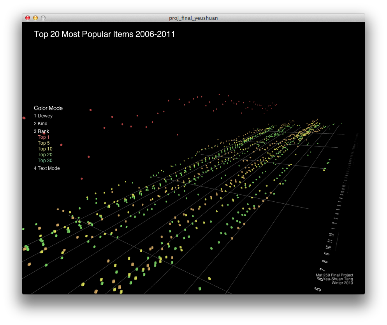
Task: Switch to the "2 Kind" color mode
Action: [41, 124]
